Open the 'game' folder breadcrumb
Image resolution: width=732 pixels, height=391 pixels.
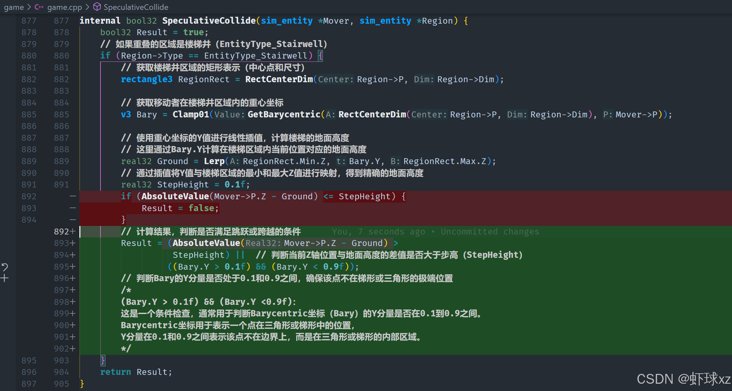pos(14,7)
